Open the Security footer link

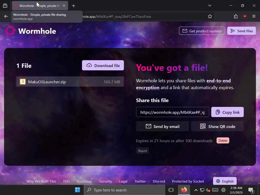coord(105,181)
